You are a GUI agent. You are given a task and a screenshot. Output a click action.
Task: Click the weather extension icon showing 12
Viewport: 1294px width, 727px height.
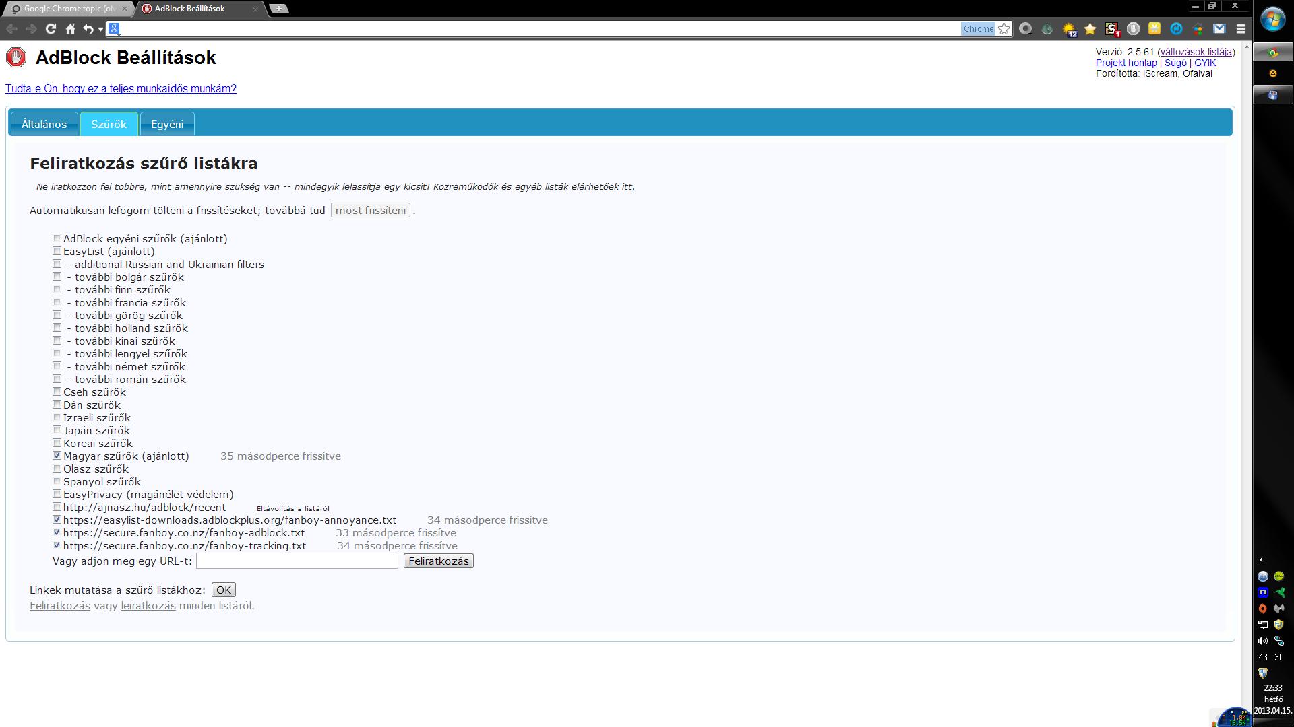point(1069,29)
